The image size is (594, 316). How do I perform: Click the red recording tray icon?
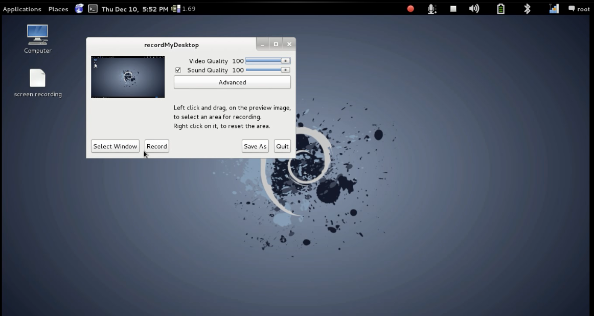click(x=409, y=9)
